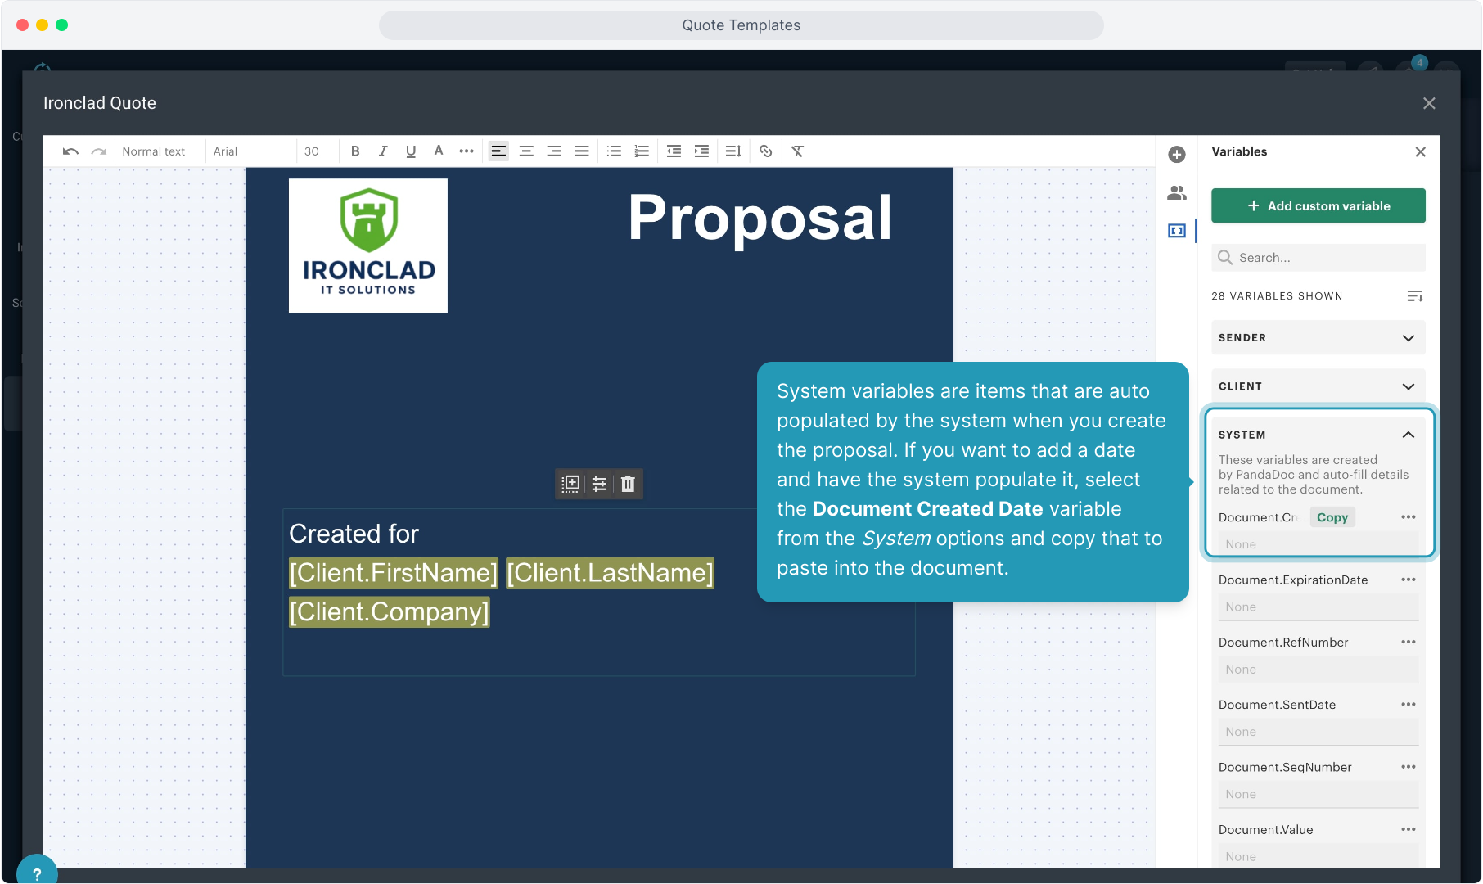The width and height of the screenshot is (1483, 884).
Task: Open options for Document.SeqNumber variable
Action: pyautogui.click(x=1409, y=767)
